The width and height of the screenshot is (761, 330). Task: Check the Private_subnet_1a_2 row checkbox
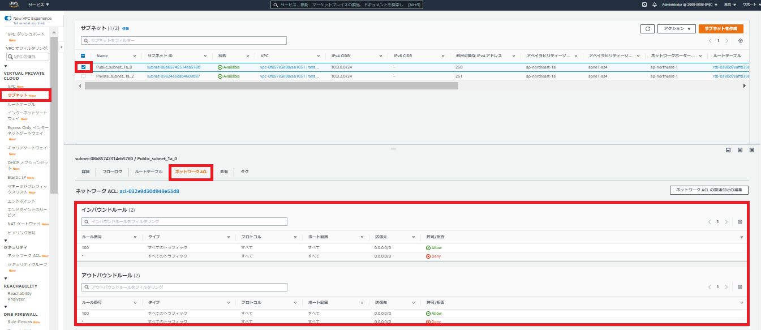(84, 76)
